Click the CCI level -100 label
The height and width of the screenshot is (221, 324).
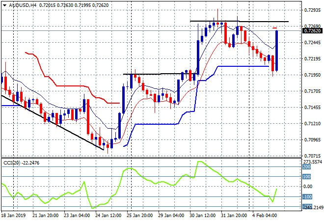tap(307, 196)
